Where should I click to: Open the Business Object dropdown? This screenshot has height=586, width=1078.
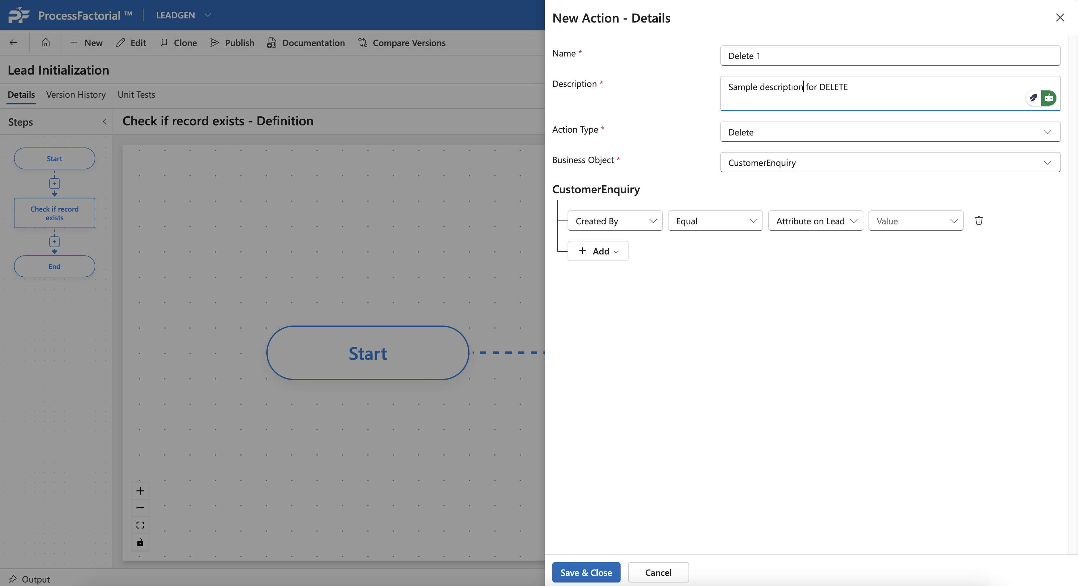tap(890, 162)
